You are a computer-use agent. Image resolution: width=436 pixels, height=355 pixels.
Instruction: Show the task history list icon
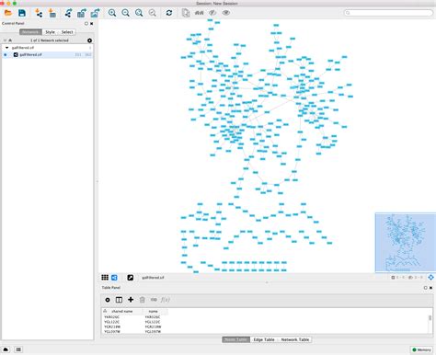[18, 349]
